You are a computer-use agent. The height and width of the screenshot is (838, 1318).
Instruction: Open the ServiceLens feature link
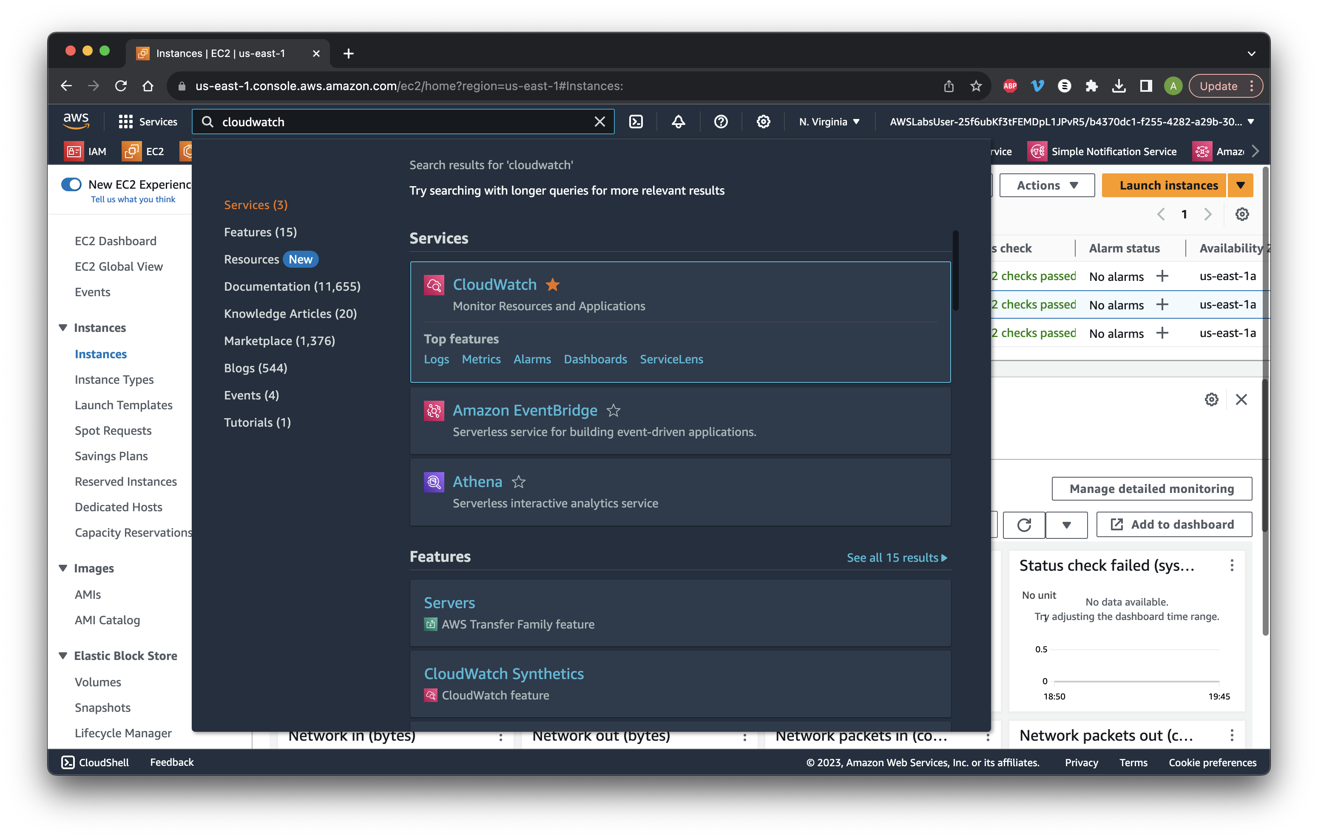coord(672,359)
